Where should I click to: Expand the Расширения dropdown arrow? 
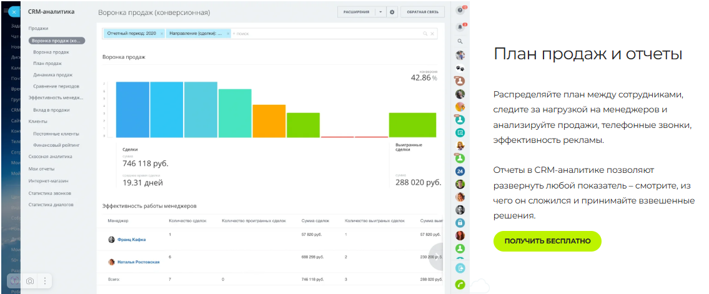(x=381, y=12)
